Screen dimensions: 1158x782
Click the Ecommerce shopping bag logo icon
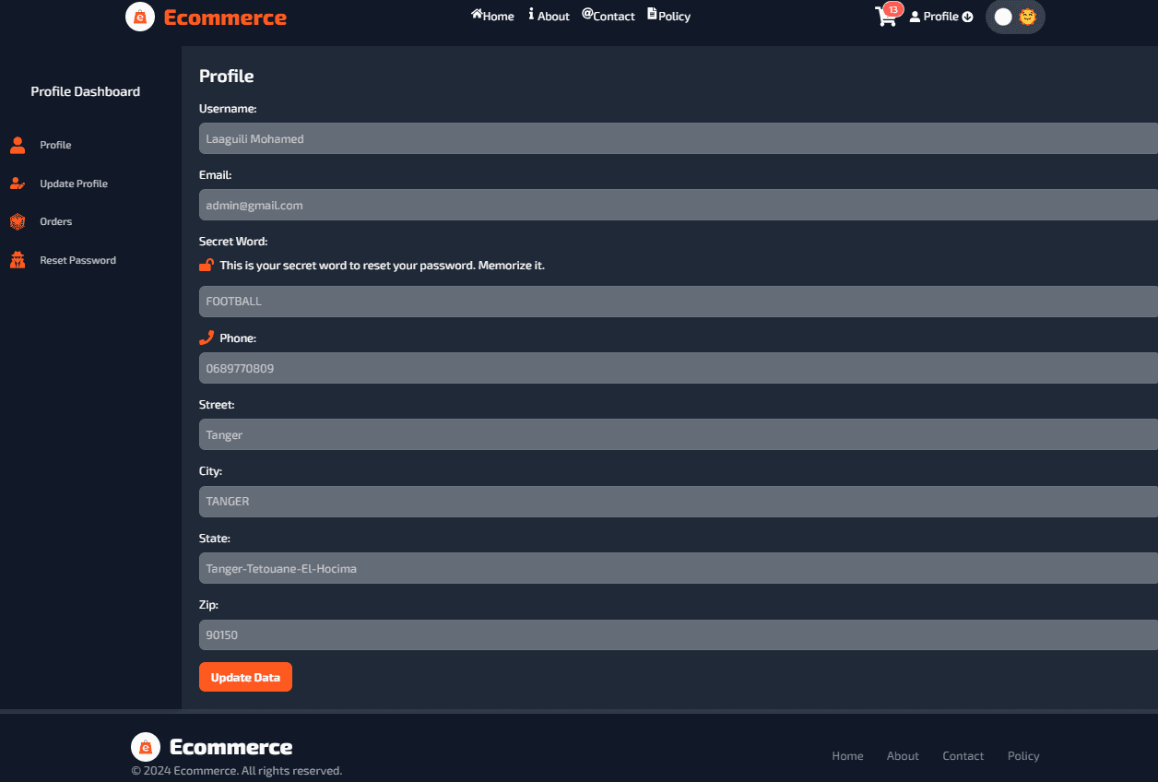coord(140,16)
